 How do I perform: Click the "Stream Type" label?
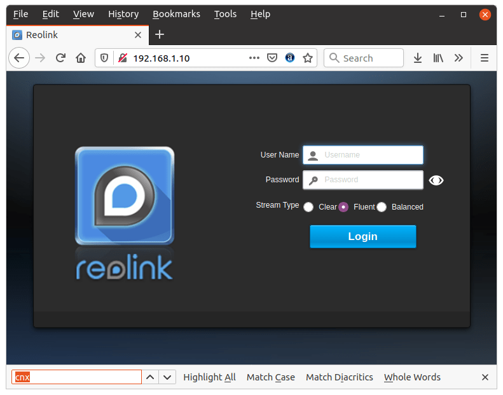pos(277,205)
